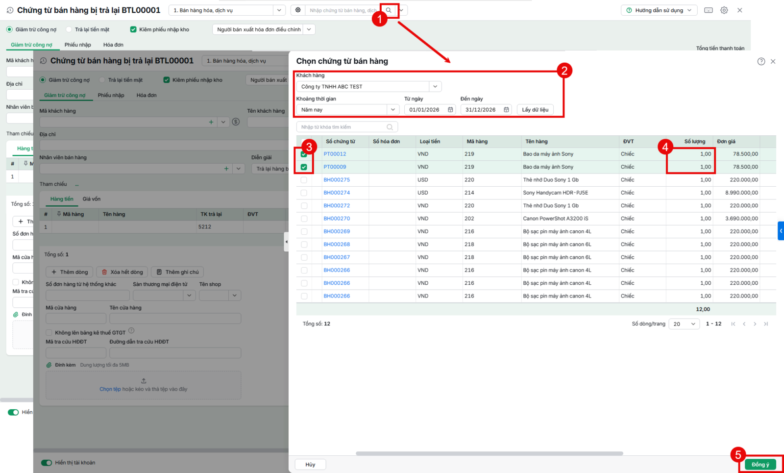This screenshot has width=784, height=473.
Task: Click the plus icon in the Mã khách hàng field
Action: pos(211,122)
